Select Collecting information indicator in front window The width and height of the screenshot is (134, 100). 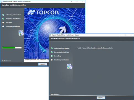[52, 48]
